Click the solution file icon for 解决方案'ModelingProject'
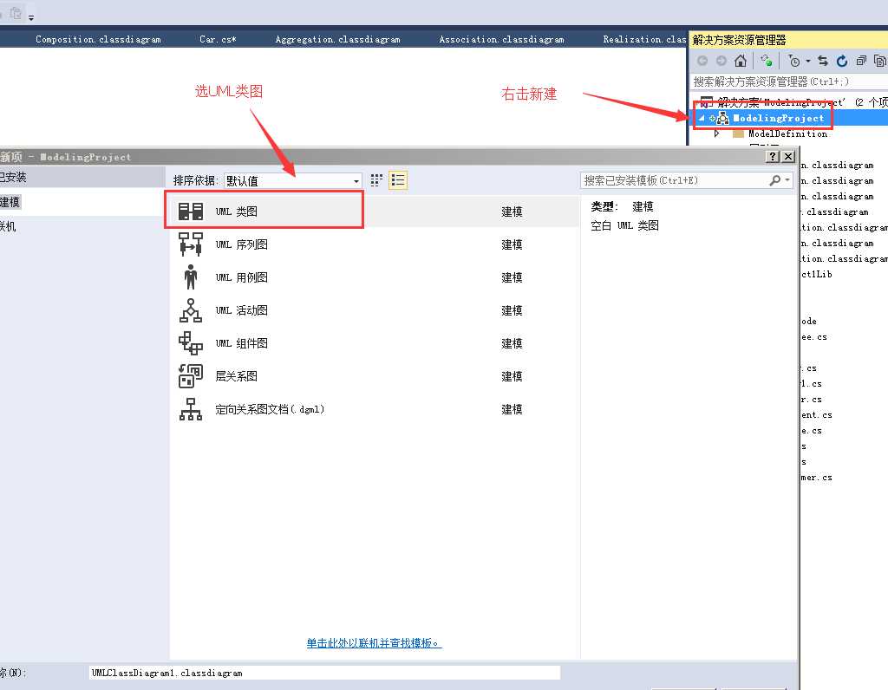 point(706,102)
